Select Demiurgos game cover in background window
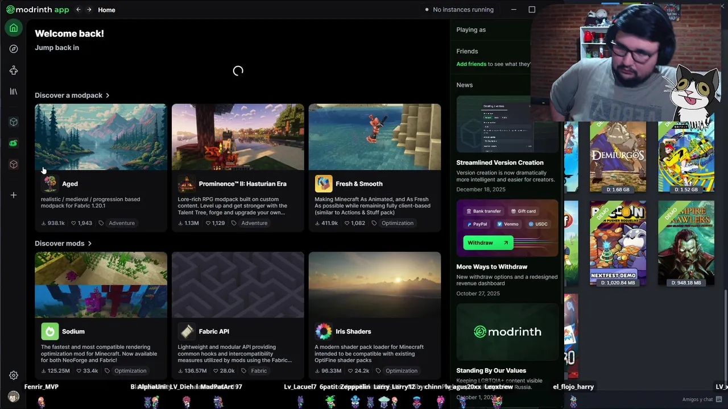 click(618, 157)
